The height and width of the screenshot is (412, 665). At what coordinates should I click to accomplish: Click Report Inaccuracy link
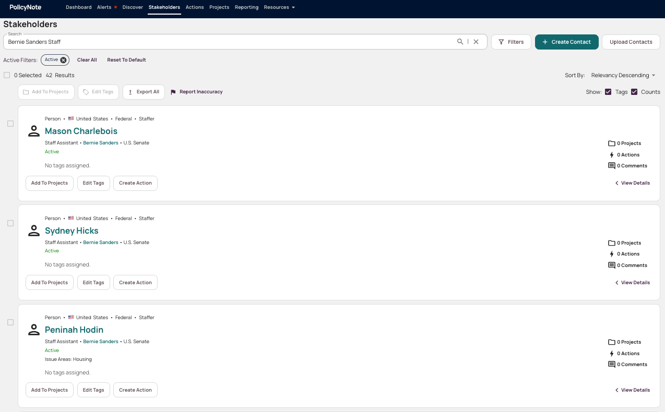click(x=197, y=92)
